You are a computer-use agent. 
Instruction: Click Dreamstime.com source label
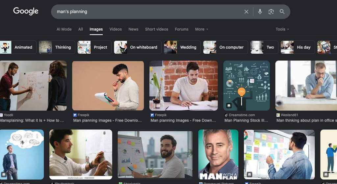pyautogui.click(x=242, y=115)
